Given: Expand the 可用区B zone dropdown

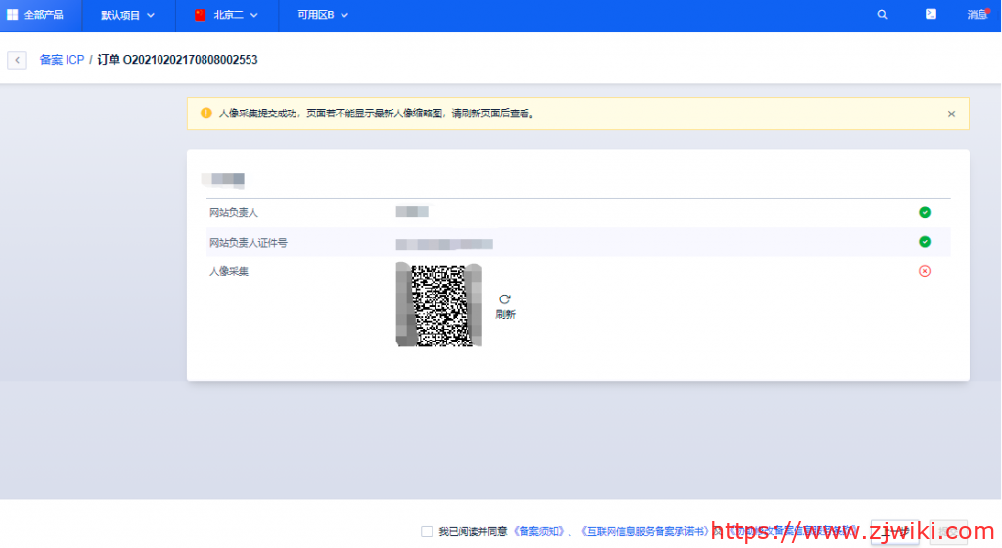Looking at the screenshot, I should (323, 15).
